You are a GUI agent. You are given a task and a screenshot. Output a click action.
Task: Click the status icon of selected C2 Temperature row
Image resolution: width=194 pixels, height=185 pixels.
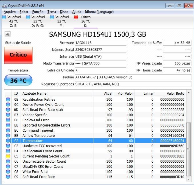coord(8,141)
